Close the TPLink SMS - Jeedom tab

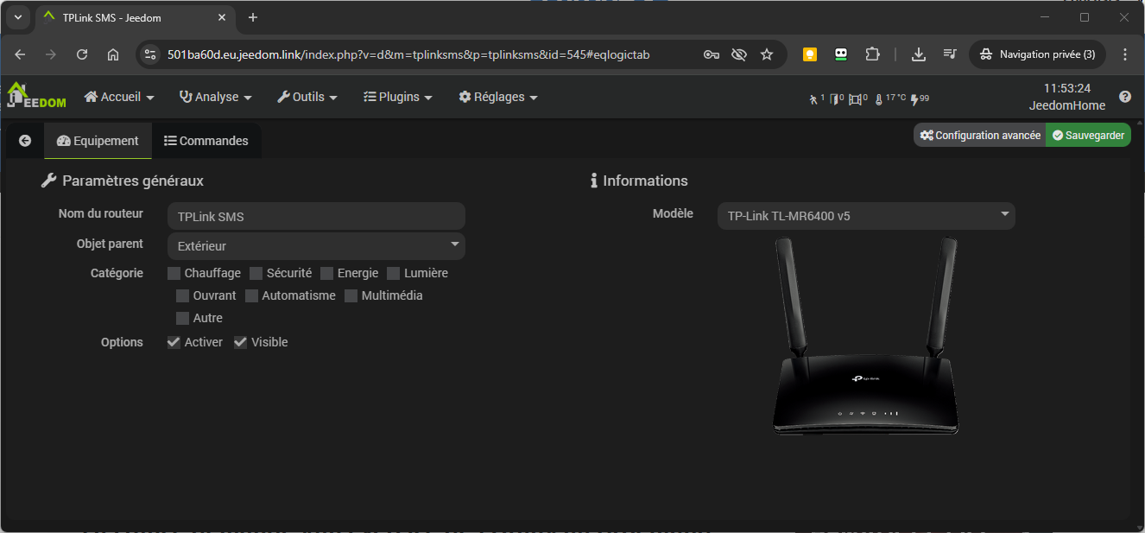222,17
